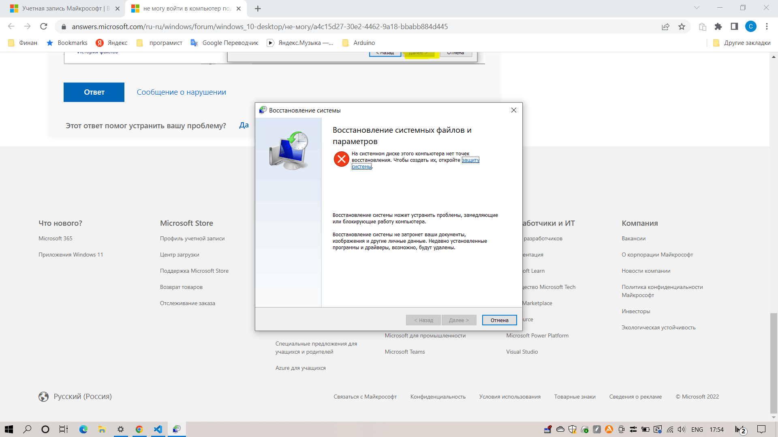Viewport: 778px width, 437px height.
Task: Bookmark this page with star icon
Action: point(682,27)
